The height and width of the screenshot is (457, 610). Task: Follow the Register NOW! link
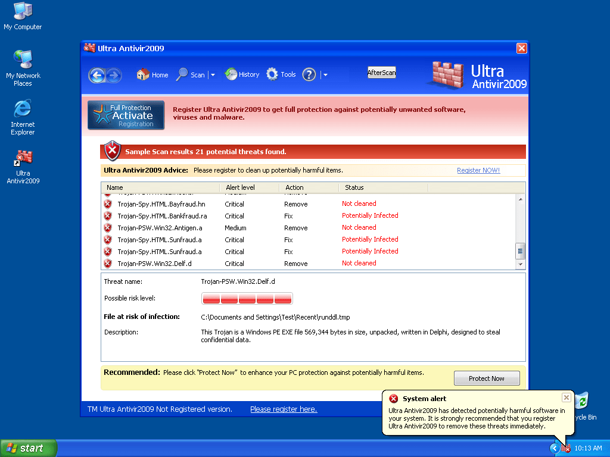coord(478,170)
